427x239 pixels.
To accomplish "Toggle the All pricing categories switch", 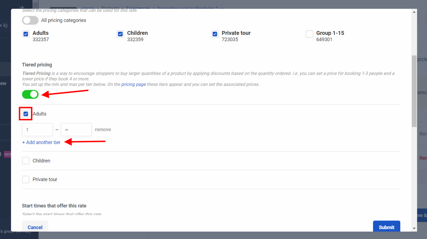I will click(x=30, y=20).
